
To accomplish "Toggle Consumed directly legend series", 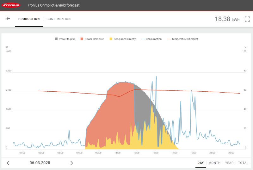I will (x=123, y=39).
